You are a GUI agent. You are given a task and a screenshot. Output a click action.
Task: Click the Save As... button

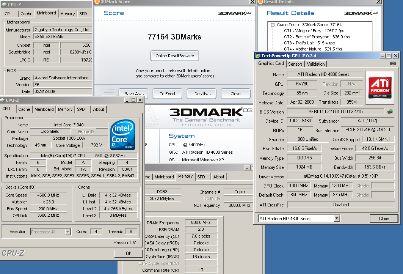click(134, 94)
